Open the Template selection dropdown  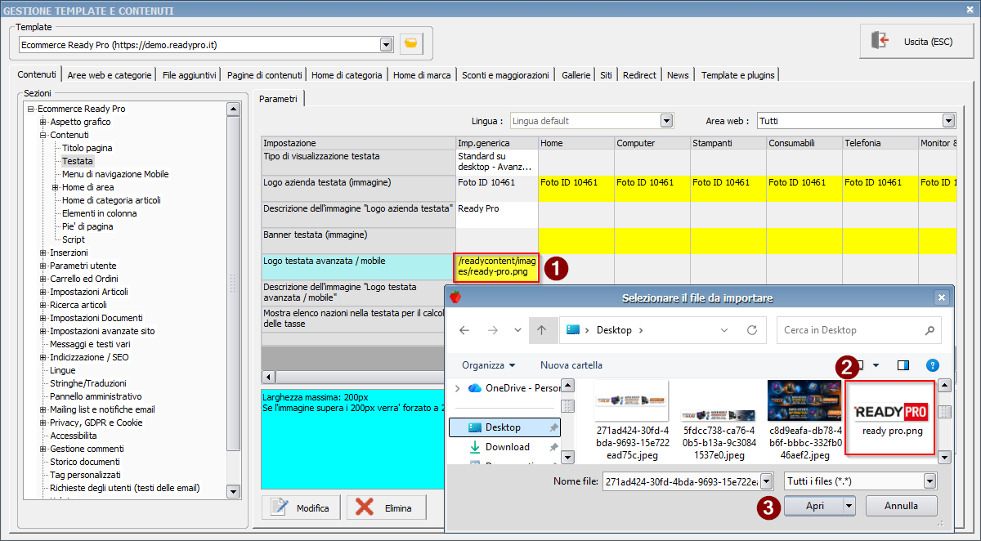point(386,44)
